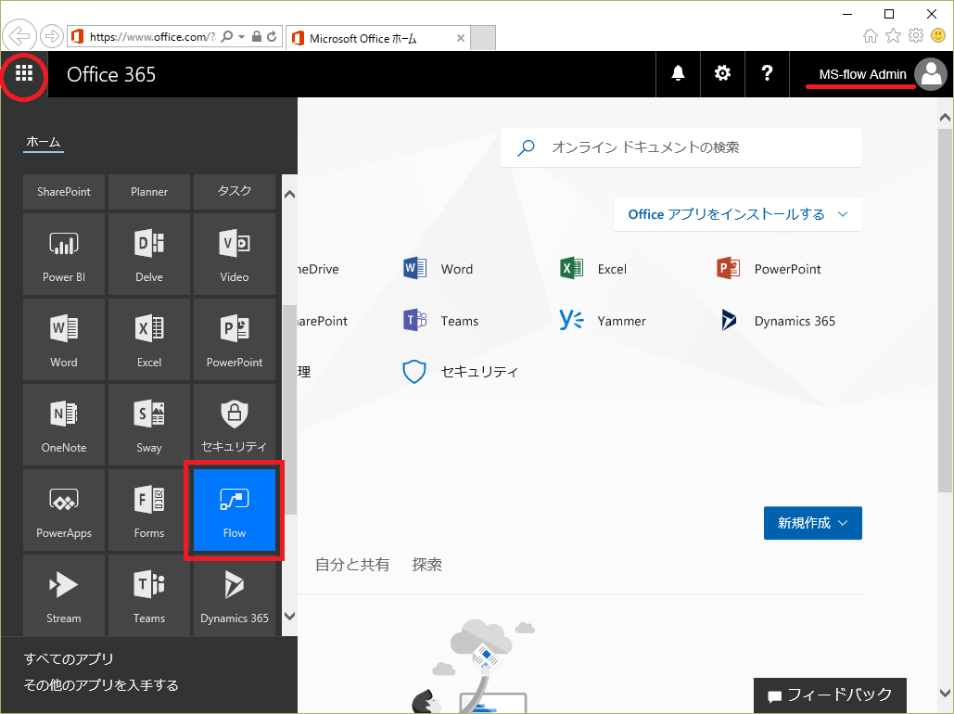Focus オンライン ドキュメントの検索 box
The image size is (954, 714).
point(681,147)
